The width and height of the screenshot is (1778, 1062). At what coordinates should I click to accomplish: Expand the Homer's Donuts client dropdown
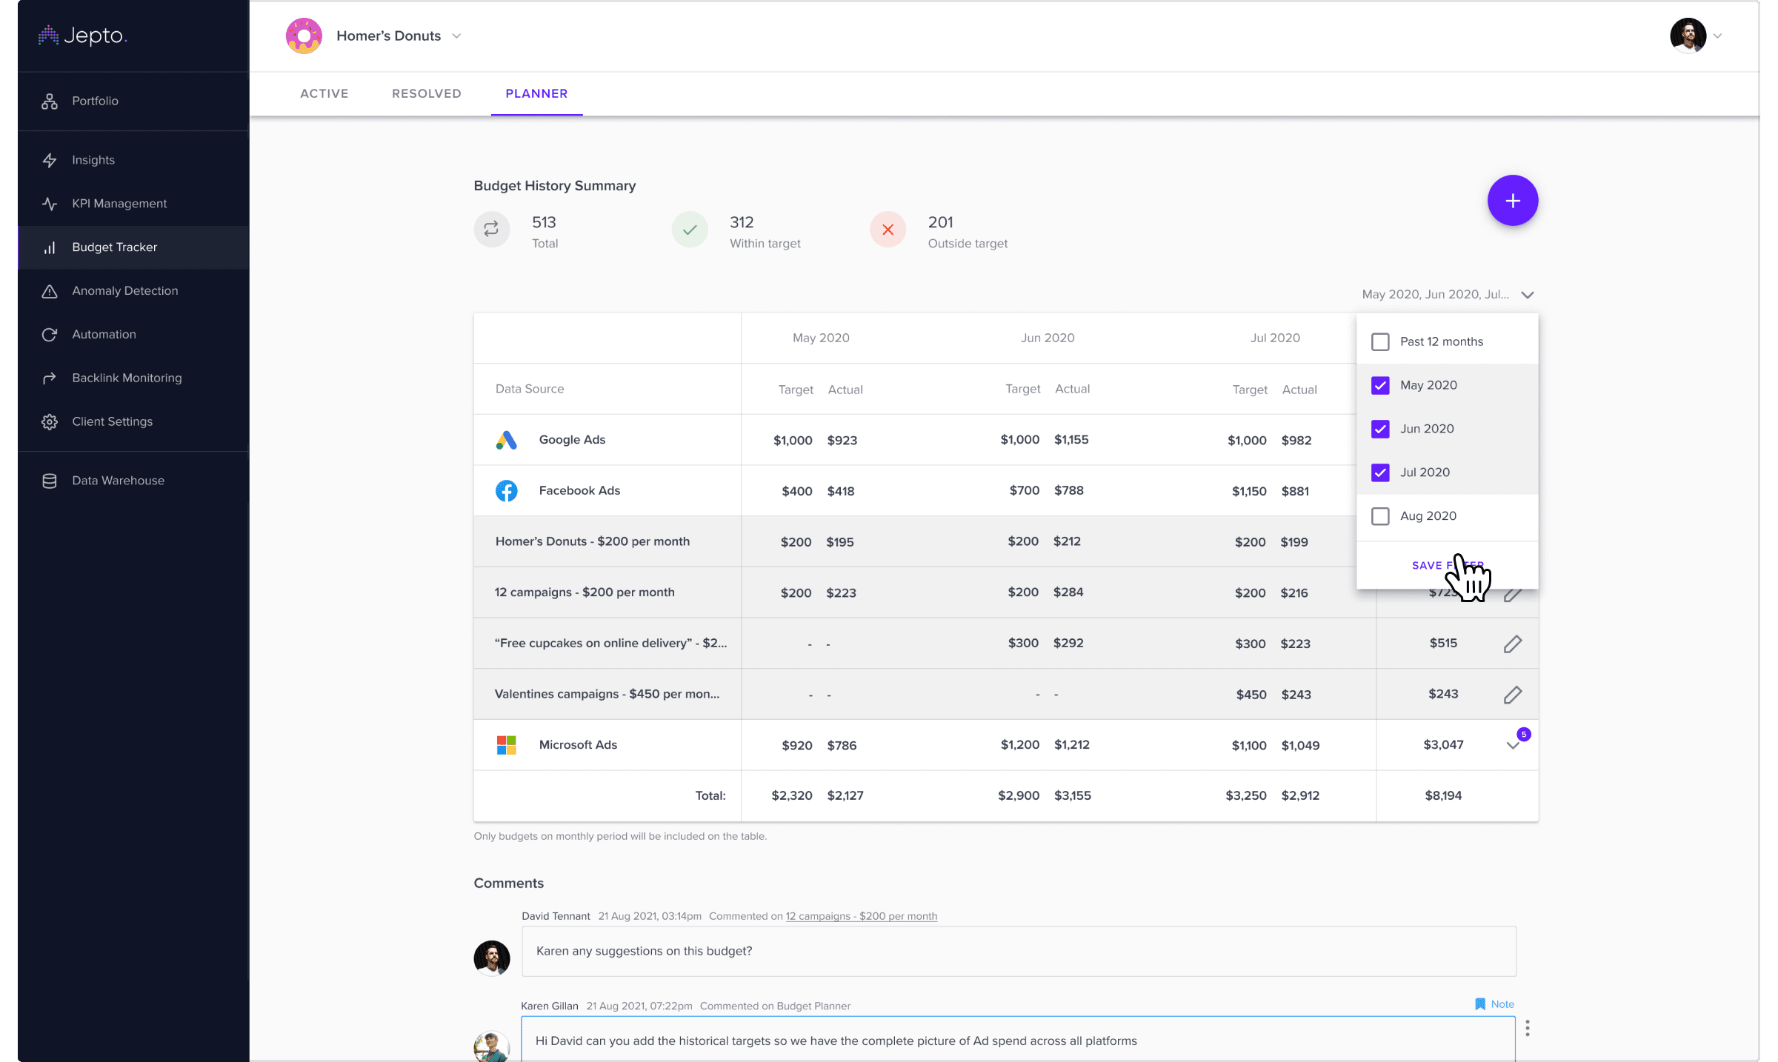coord(456,36)
